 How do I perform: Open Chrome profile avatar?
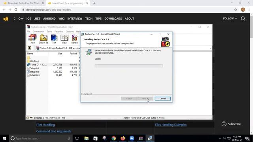(x=243, y=9)
